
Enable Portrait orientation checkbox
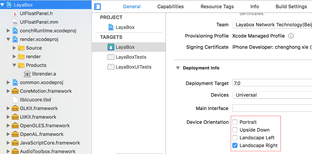[x=235, y=122]
